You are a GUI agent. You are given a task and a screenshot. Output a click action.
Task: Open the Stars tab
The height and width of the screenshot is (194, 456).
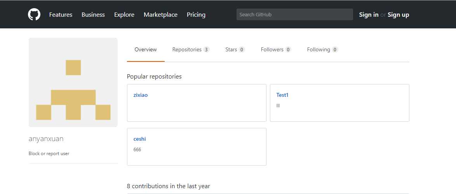pos(231,50)
